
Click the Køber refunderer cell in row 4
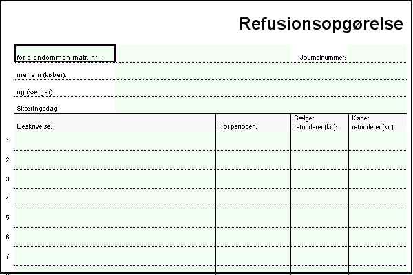pyautogui.click(x=377, y=199)
